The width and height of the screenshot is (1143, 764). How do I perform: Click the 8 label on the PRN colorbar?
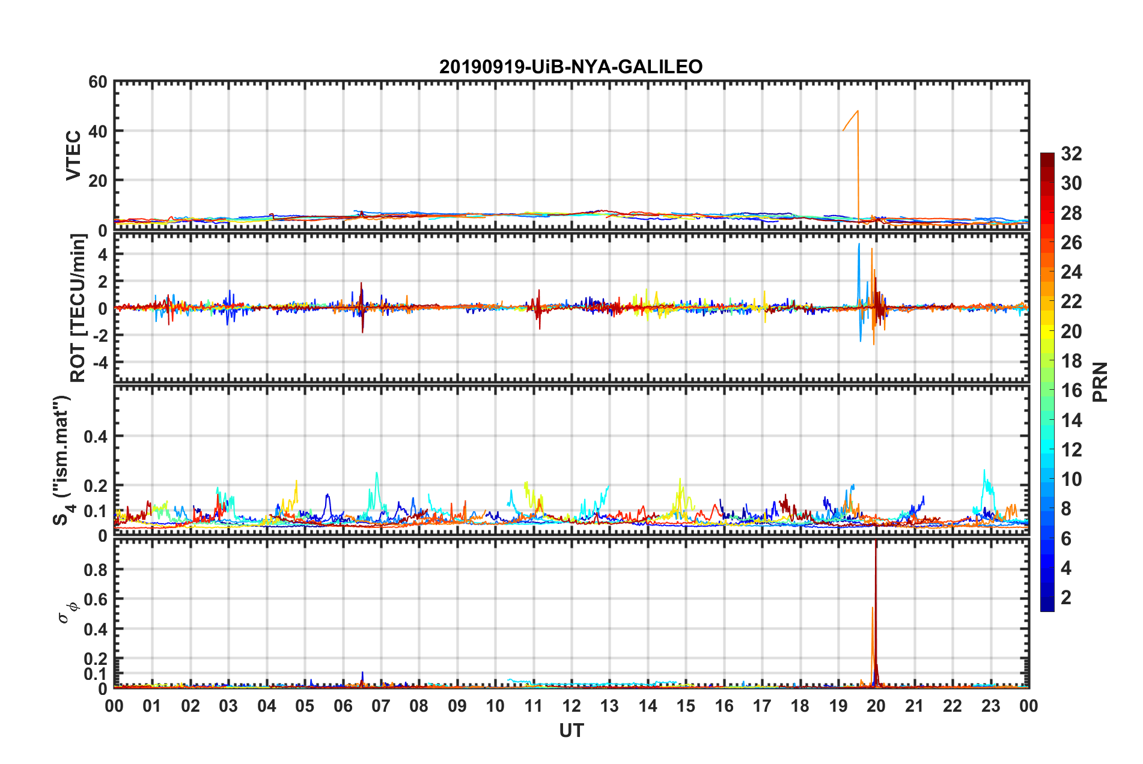1066,509
